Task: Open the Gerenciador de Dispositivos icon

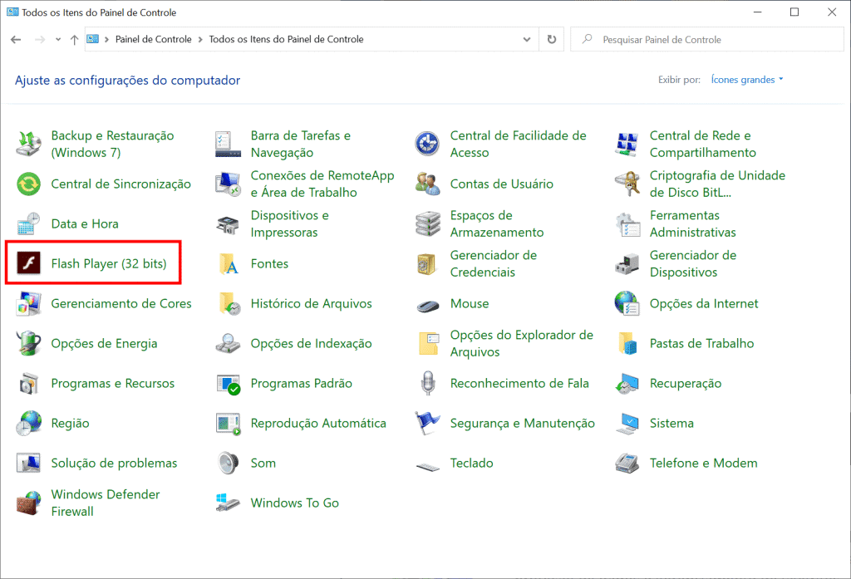Action: click(627, 264)
